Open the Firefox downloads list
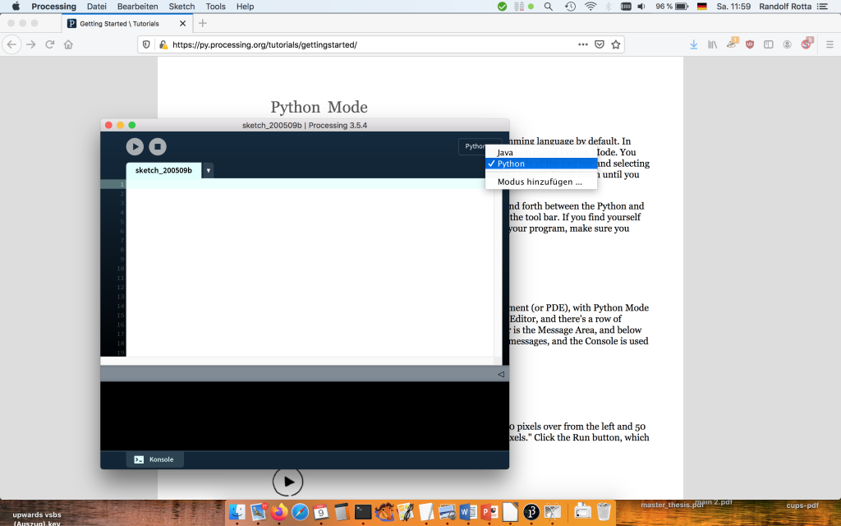Viewport: 841px width, 526px height. [x=692, y=44]
